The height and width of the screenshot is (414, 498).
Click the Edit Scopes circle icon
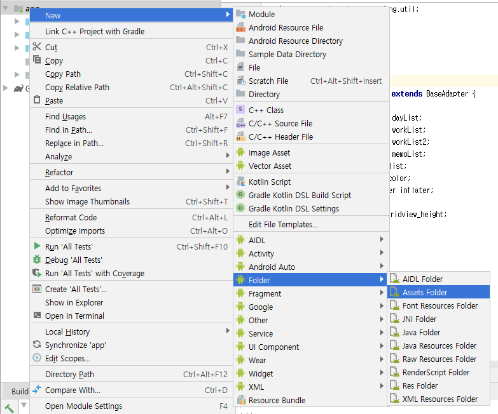tap(37, 357)
